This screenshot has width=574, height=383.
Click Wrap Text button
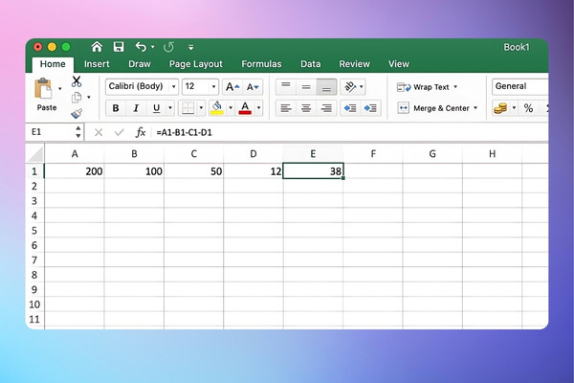423,87
